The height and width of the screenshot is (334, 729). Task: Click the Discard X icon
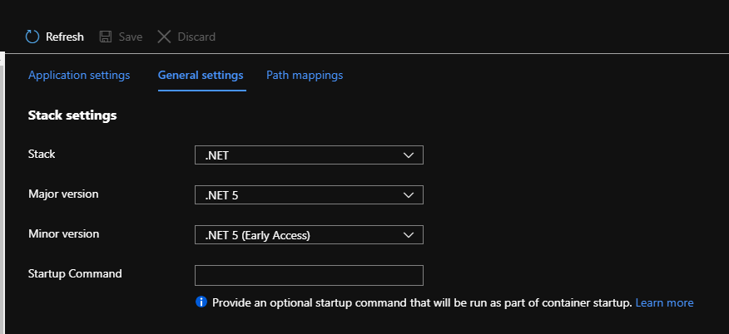pyautogui.click(x=164, y=37)
